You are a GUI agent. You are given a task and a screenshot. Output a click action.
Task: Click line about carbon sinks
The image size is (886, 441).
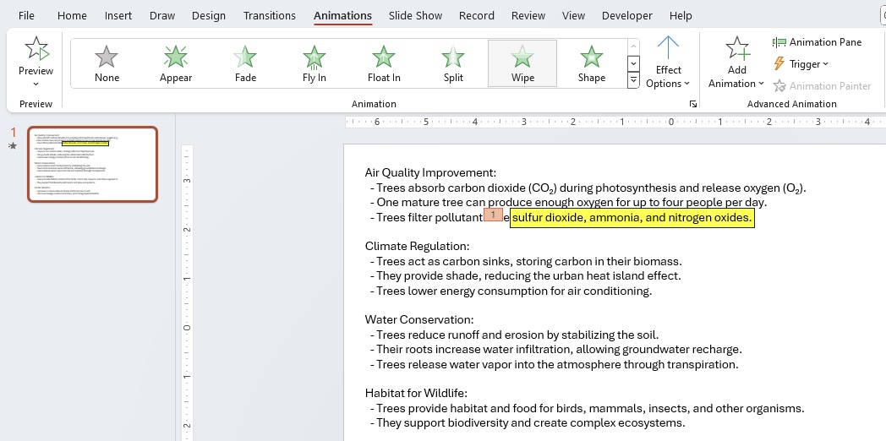526,261
